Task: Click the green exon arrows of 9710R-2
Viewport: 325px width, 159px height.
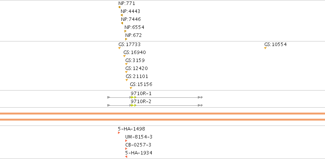Action: click(x=134, y=105)
